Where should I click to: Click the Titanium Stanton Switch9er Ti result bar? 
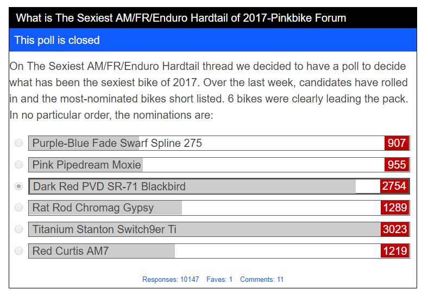pyautogui.click(x=206, y=229)
